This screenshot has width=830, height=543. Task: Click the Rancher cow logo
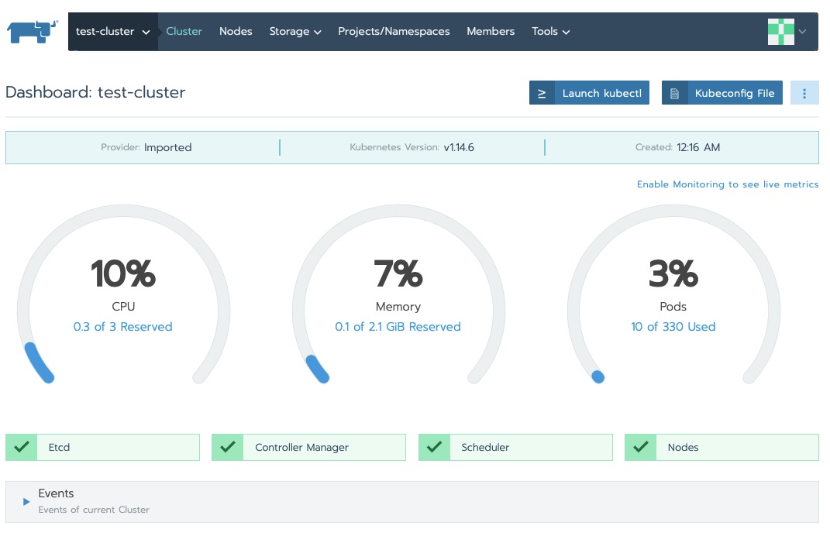tap(31, 31)
